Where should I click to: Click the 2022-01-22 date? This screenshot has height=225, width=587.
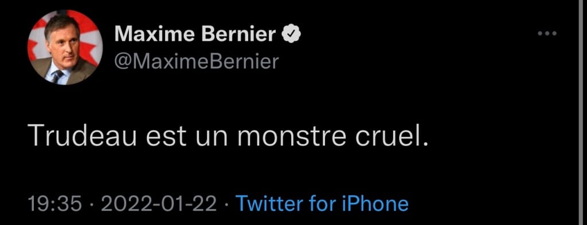(159, 204)
